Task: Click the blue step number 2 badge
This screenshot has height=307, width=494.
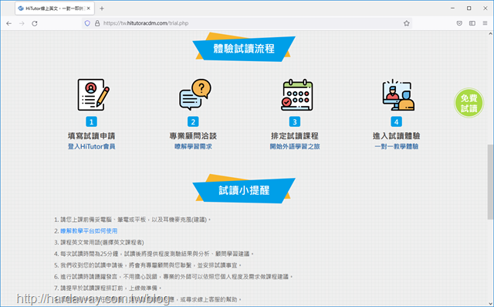Action: click(193, 121)
